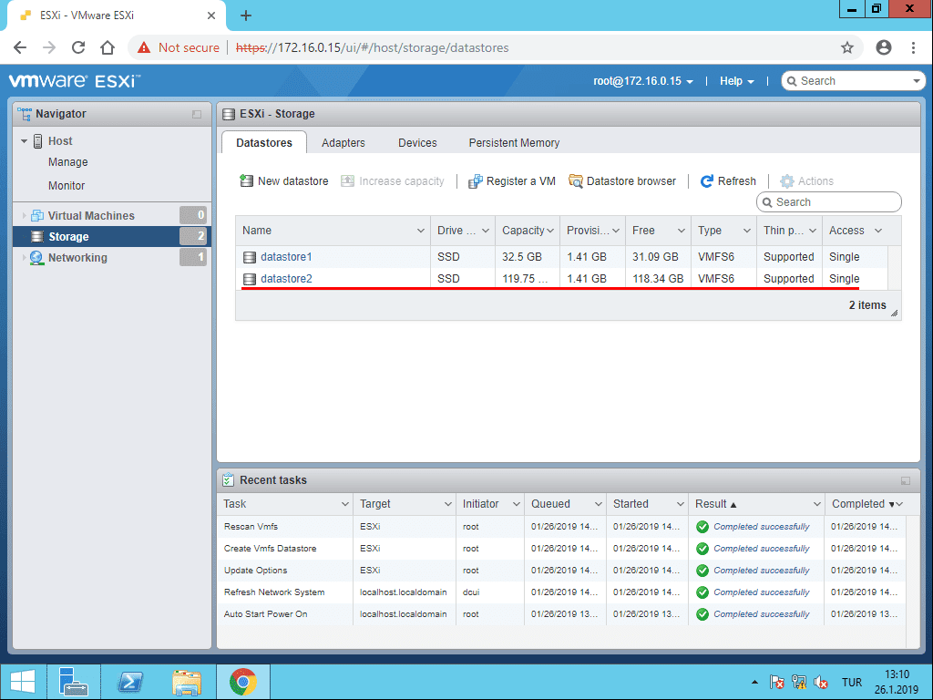Open the Help dropdown menu
The width and height of the screenshot is (933, 700).
736,81
